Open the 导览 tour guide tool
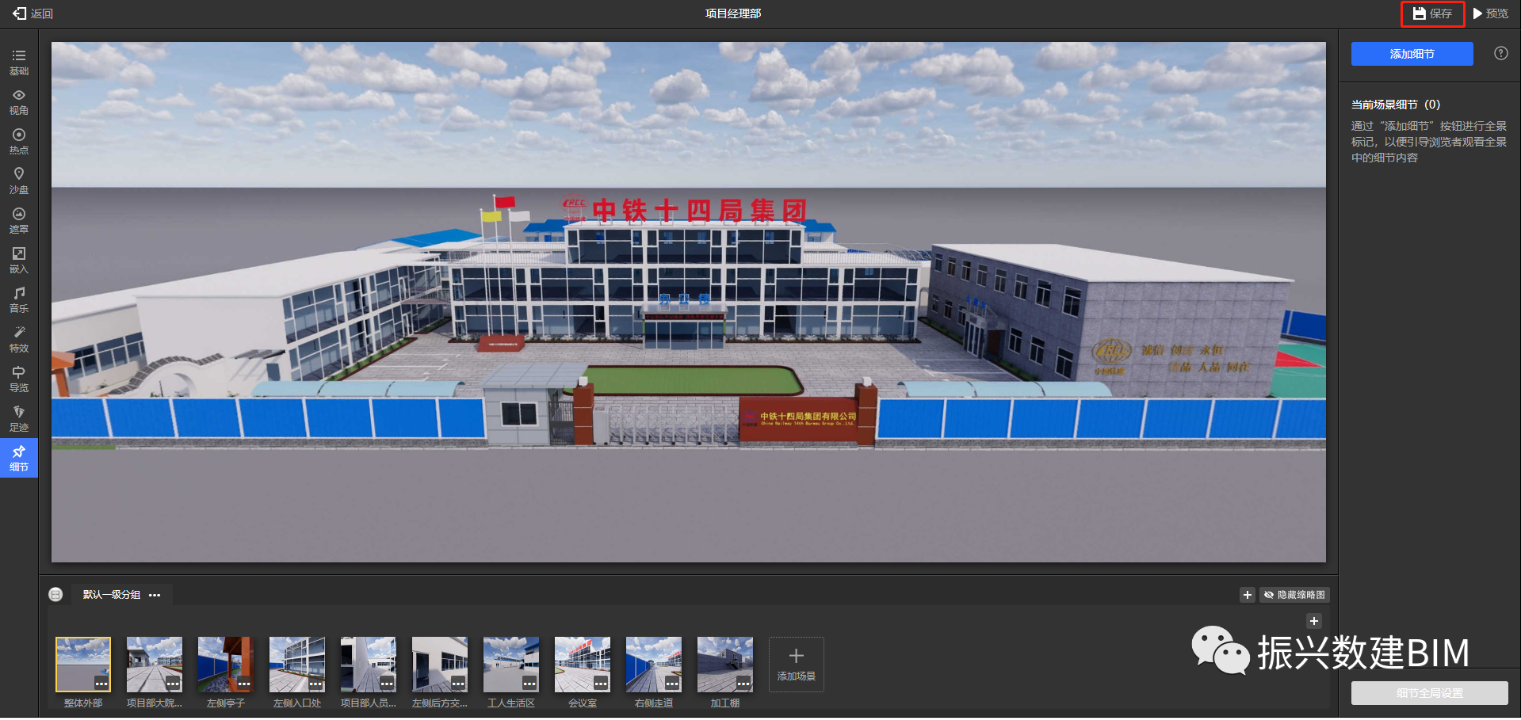 (x=19, y=379)
